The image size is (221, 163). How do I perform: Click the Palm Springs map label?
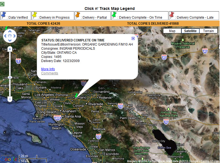pyautogui.click(x=129, y=107)
